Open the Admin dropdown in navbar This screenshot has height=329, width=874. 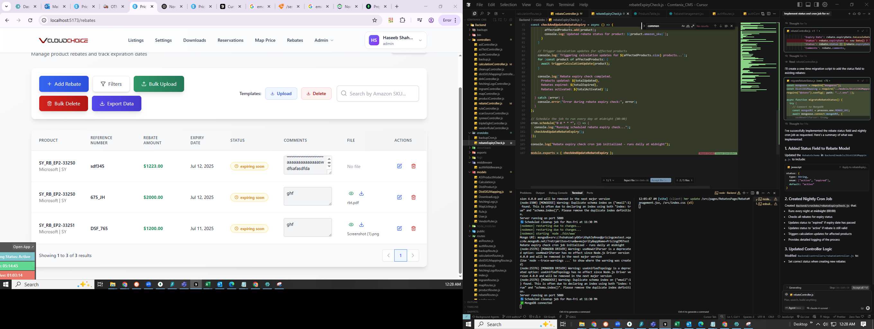pyautogui.click(x=324, y=40)
